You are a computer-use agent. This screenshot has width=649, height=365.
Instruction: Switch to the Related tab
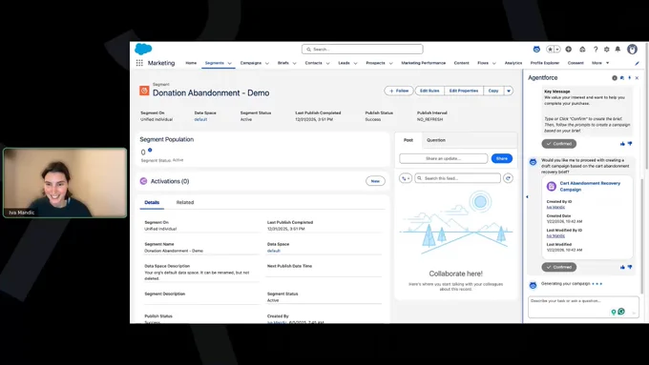pyautogui.click(x=185, y=203)
